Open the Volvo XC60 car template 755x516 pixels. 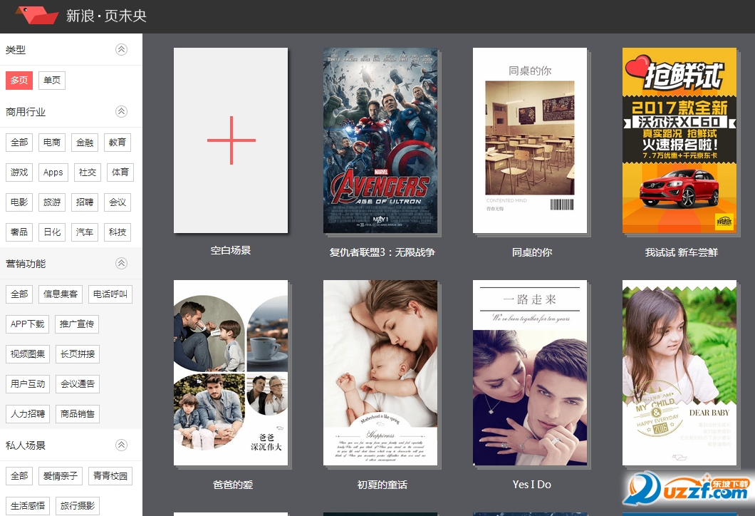coord(679,140)
